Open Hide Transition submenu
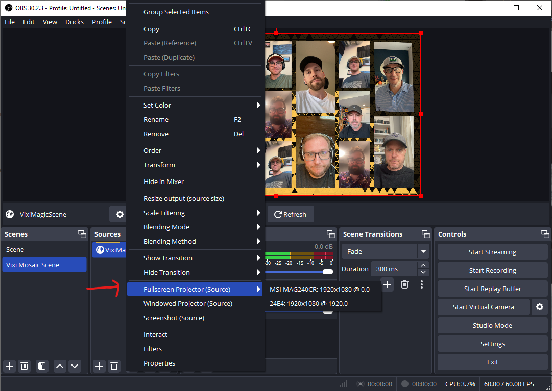Screen dimensions: 552x391 pos(195,272)
